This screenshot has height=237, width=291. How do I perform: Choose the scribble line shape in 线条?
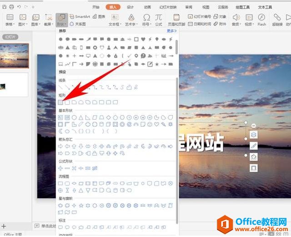point(136,87)
